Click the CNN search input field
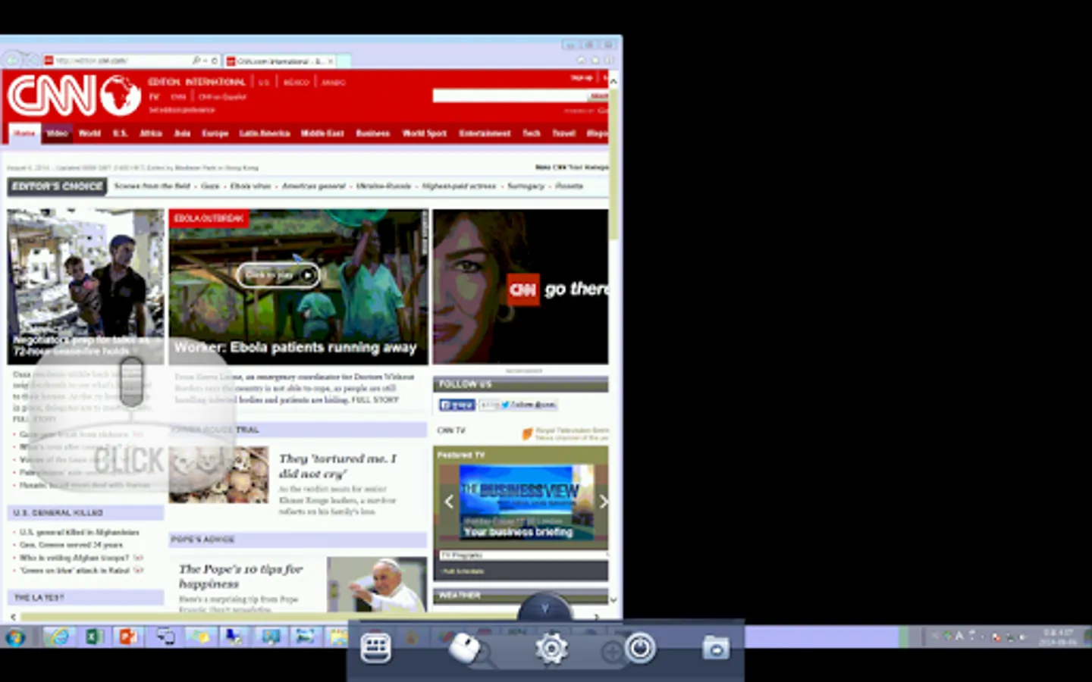The height and width of the screenshot is (682, 1092). (x=510, y=96)
